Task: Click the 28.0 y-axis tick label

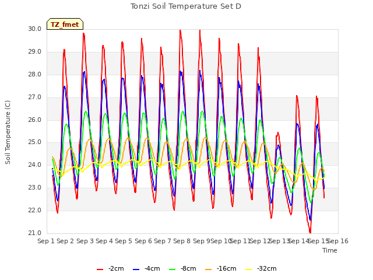Action: click(x=35, y=74)
